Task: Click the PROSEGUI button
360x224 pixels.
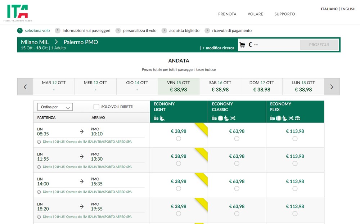Action: 319,45
